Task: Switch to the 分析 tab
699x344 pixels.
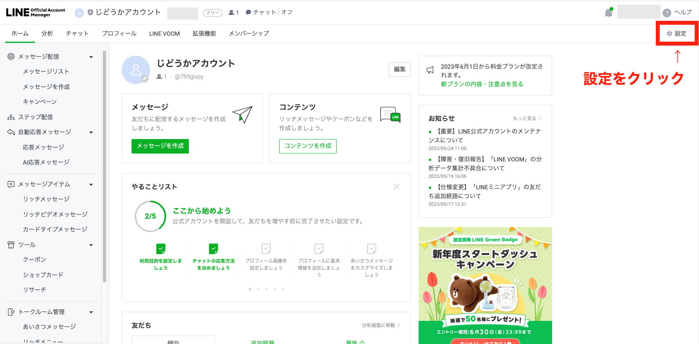Action: [47, 34]
